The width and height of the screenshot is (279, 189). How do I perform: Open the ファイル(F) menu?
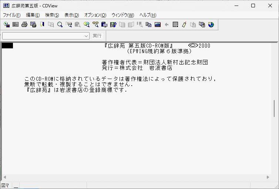pyautogui.click(x=12, y=15)
